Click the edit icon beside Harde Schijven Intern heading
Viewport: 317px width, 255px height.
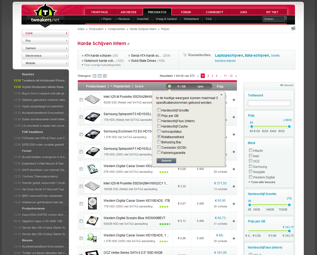coord(128,44)
